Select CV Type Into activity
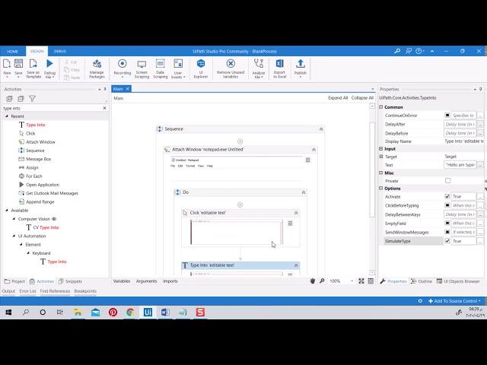This screenshot has width=487, height=365. 46,227
